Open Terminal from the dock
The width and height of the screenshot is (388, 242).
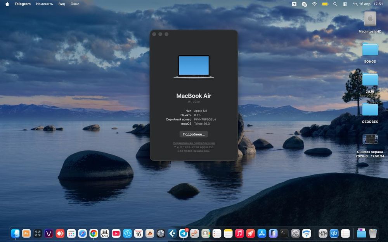(284, 233)
